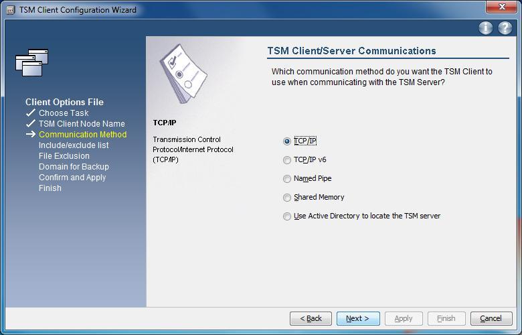Open the TSM Client Node Name step
The width and height of the screenshot is (522, 335).
point(82,124)
